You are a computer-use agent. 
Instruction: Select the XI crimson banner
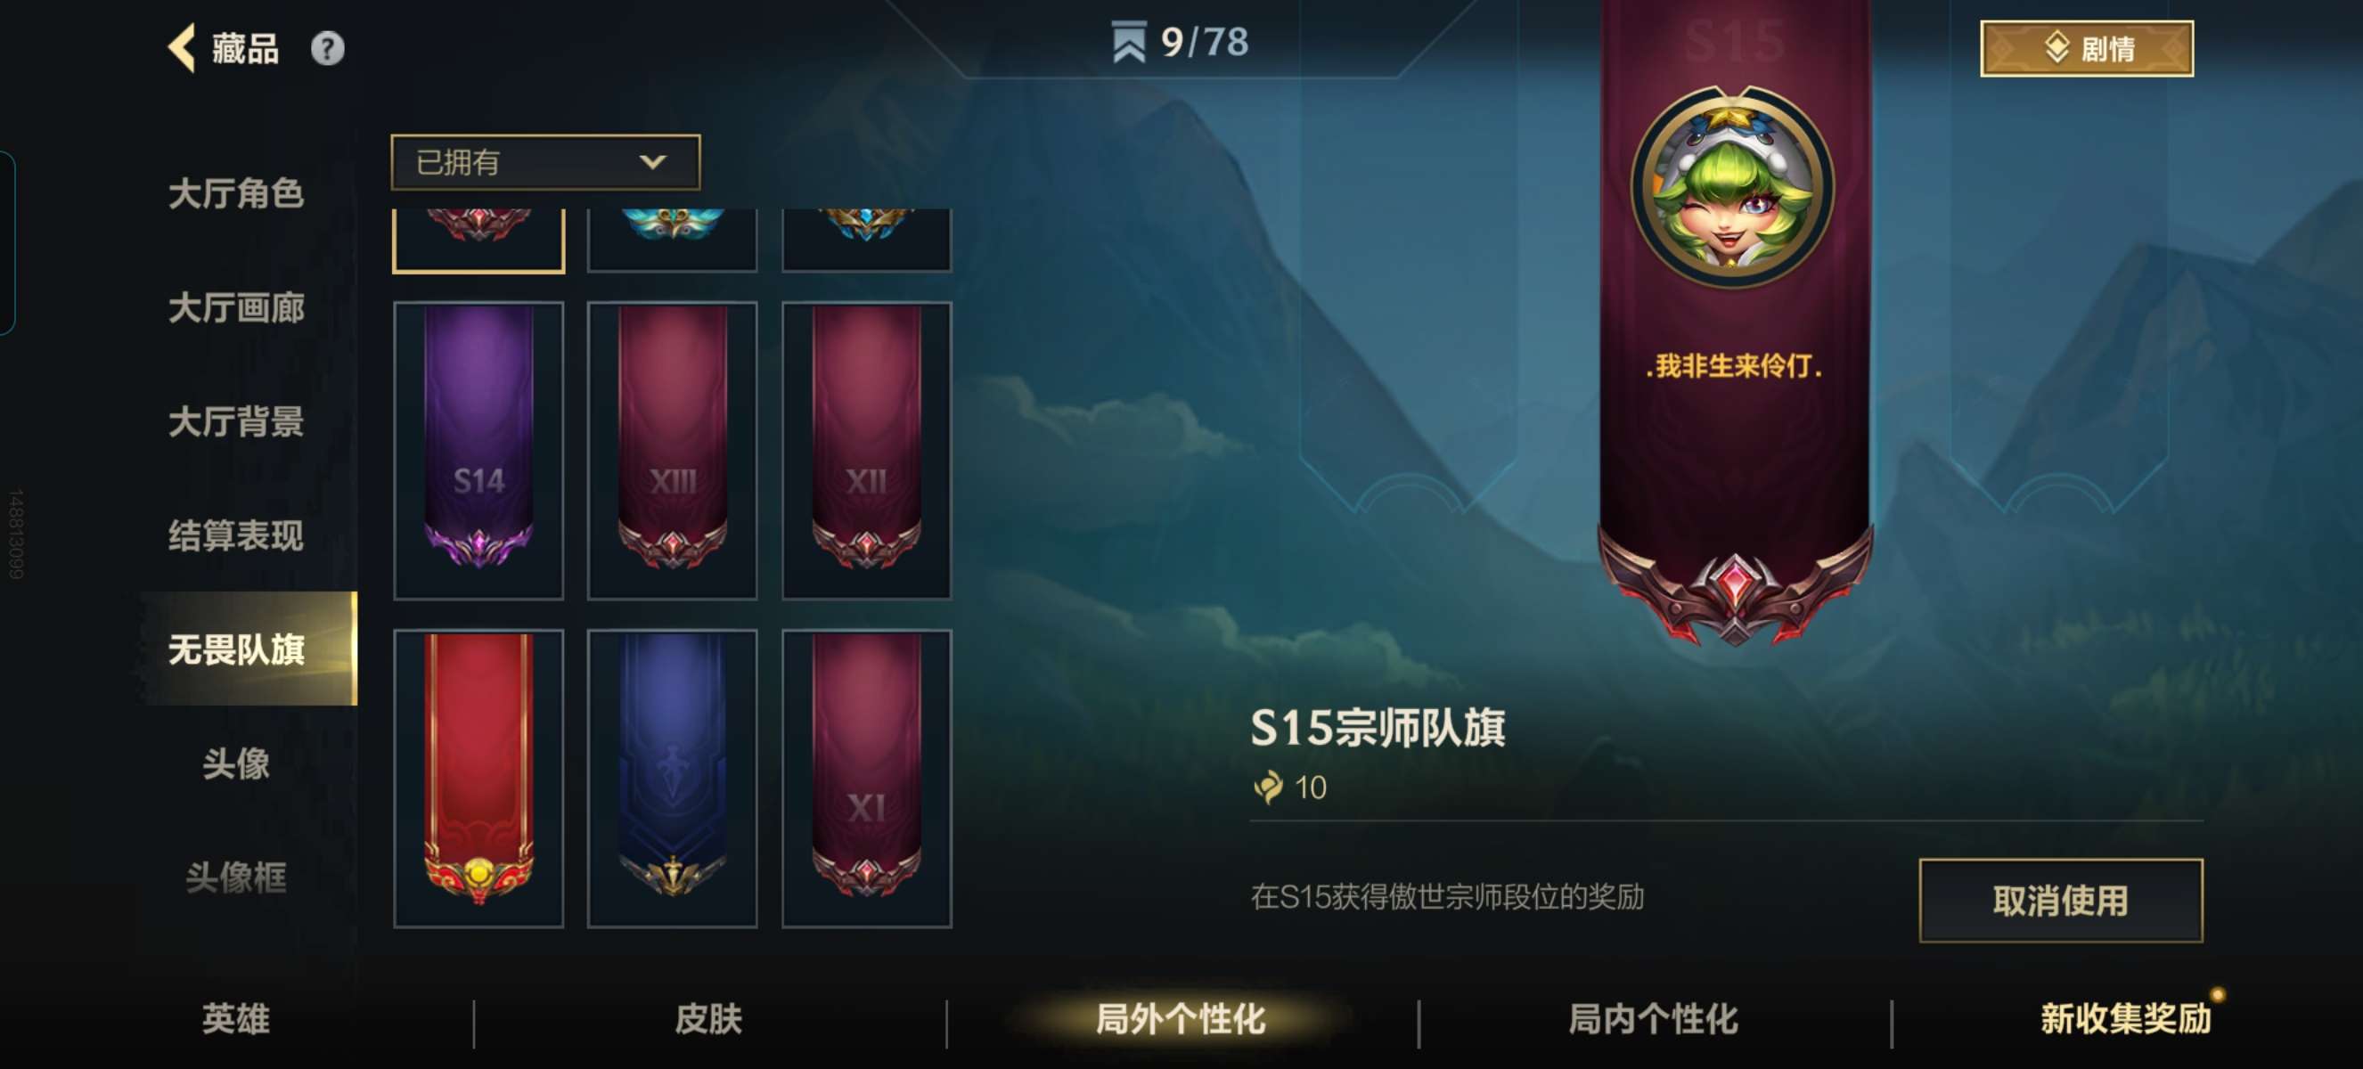coord(867,779)
